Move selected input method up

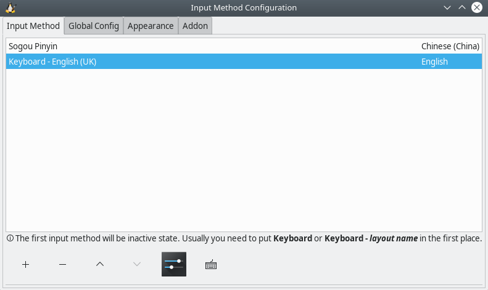point(99,264)
